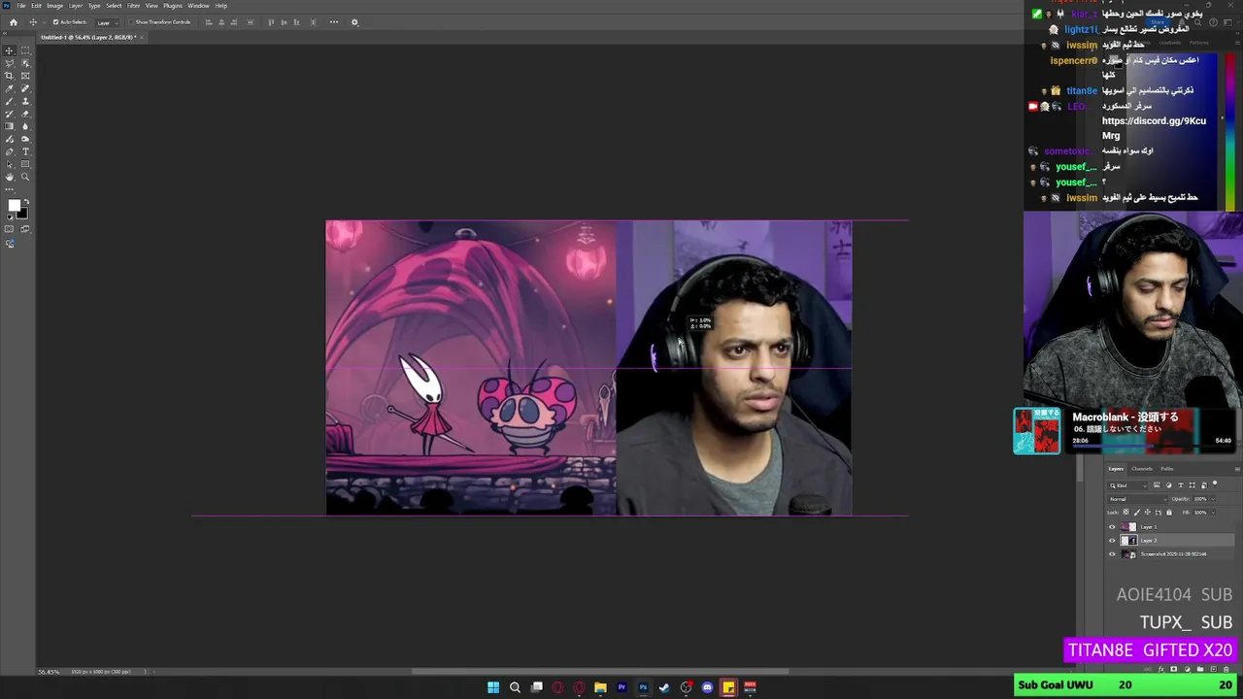This screenshot has width=1243, height=699.
Task: Open the File menu
Action: click(21, 6)
